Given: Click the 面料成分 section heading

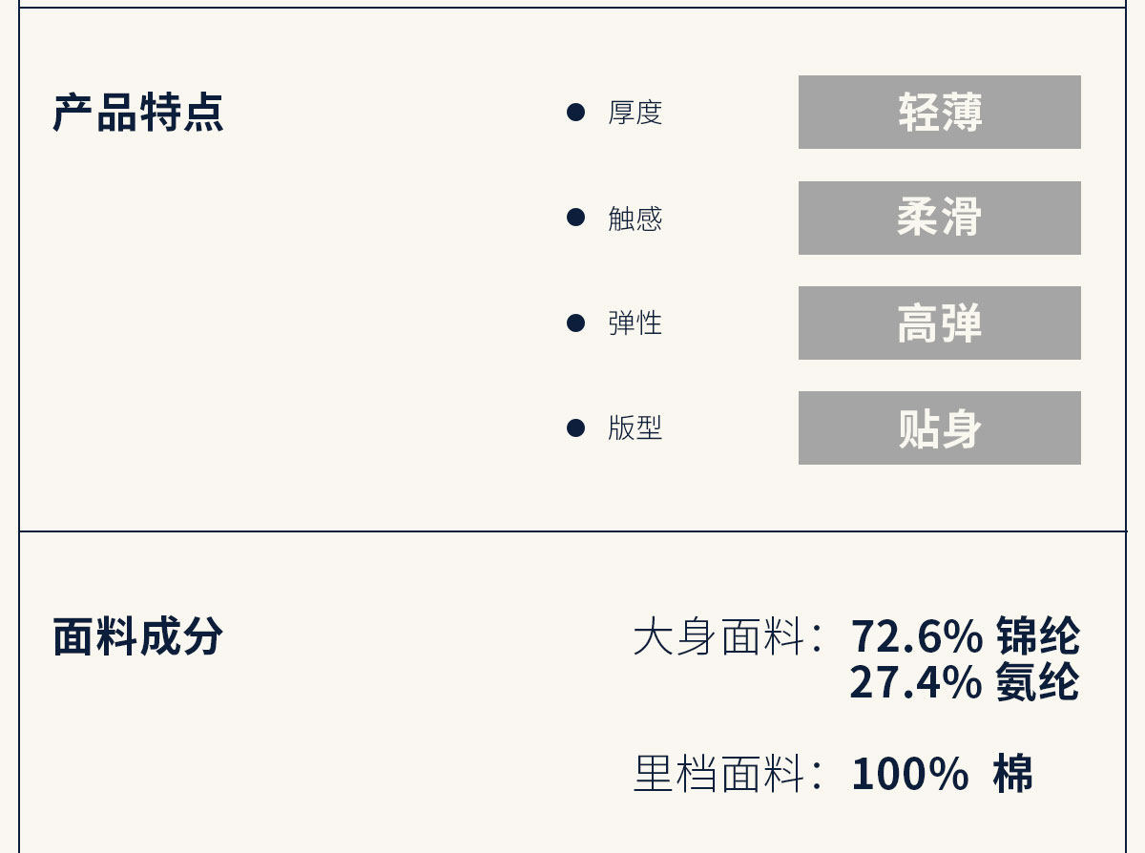Looking at the screenshot, I should point(137,636).
